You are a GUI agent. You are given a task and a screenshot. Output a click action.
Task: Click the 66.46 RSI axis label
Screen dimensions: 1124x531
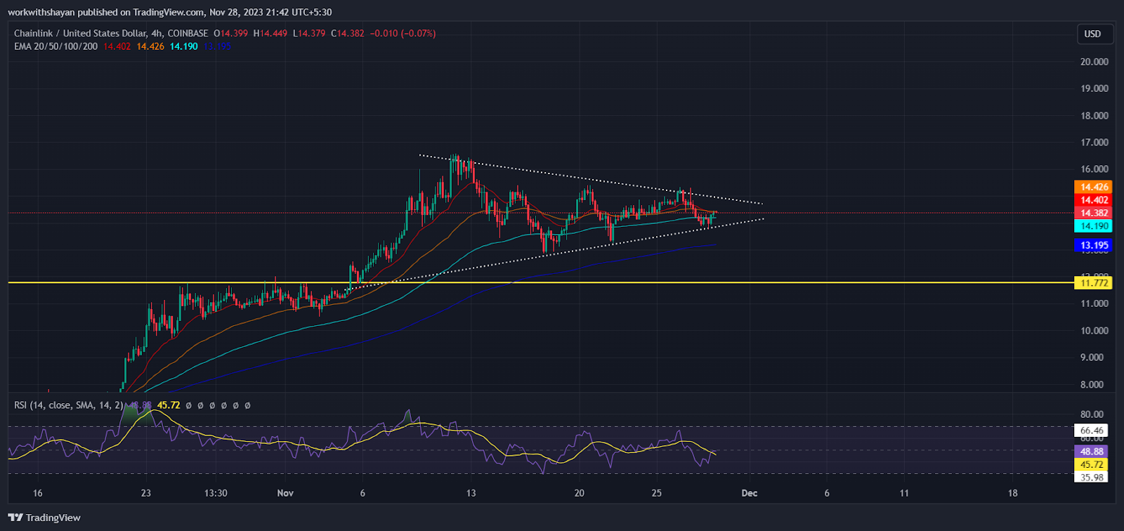[x=1092, y=431]
